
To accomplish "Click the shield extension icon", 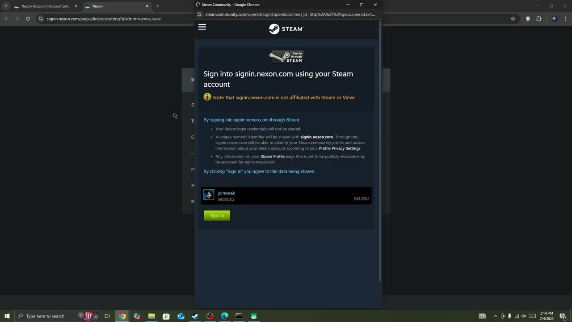I will 528,19.
